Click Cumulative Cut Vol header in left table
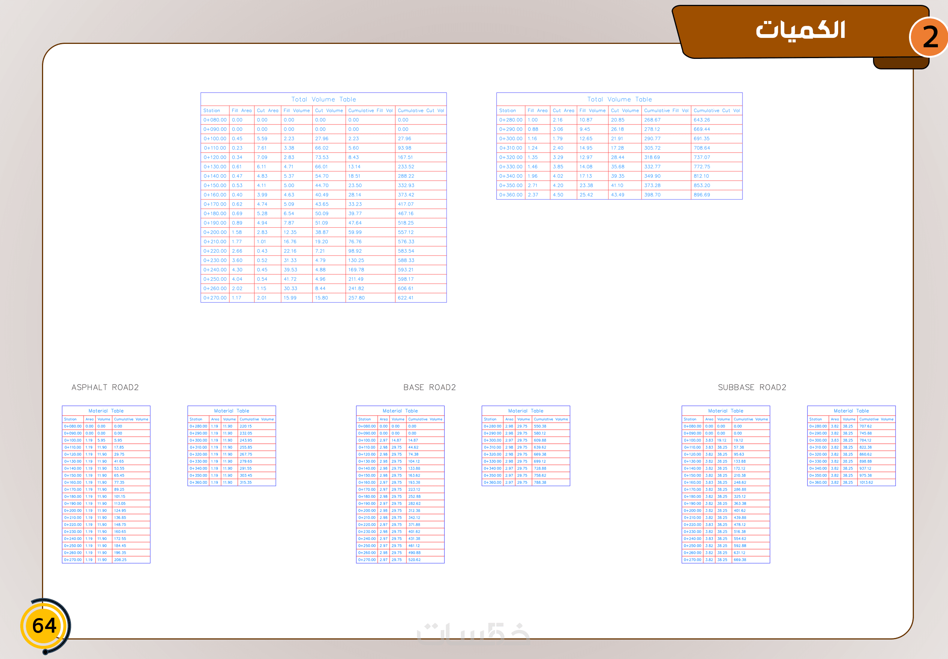Image resolution: width=948 pixels, height=659 pixels. pyautogui.click(x=420, y=111)
